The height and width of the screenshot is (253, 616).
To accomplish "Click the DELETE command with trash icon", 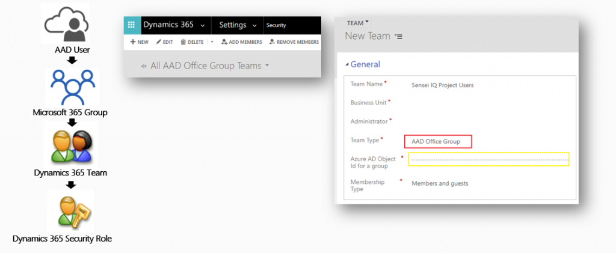I will click(x=192, y=42).
